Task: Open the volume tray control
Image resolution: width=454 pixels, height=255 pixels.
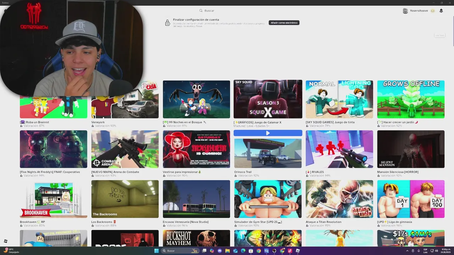Action: point(436,251)
